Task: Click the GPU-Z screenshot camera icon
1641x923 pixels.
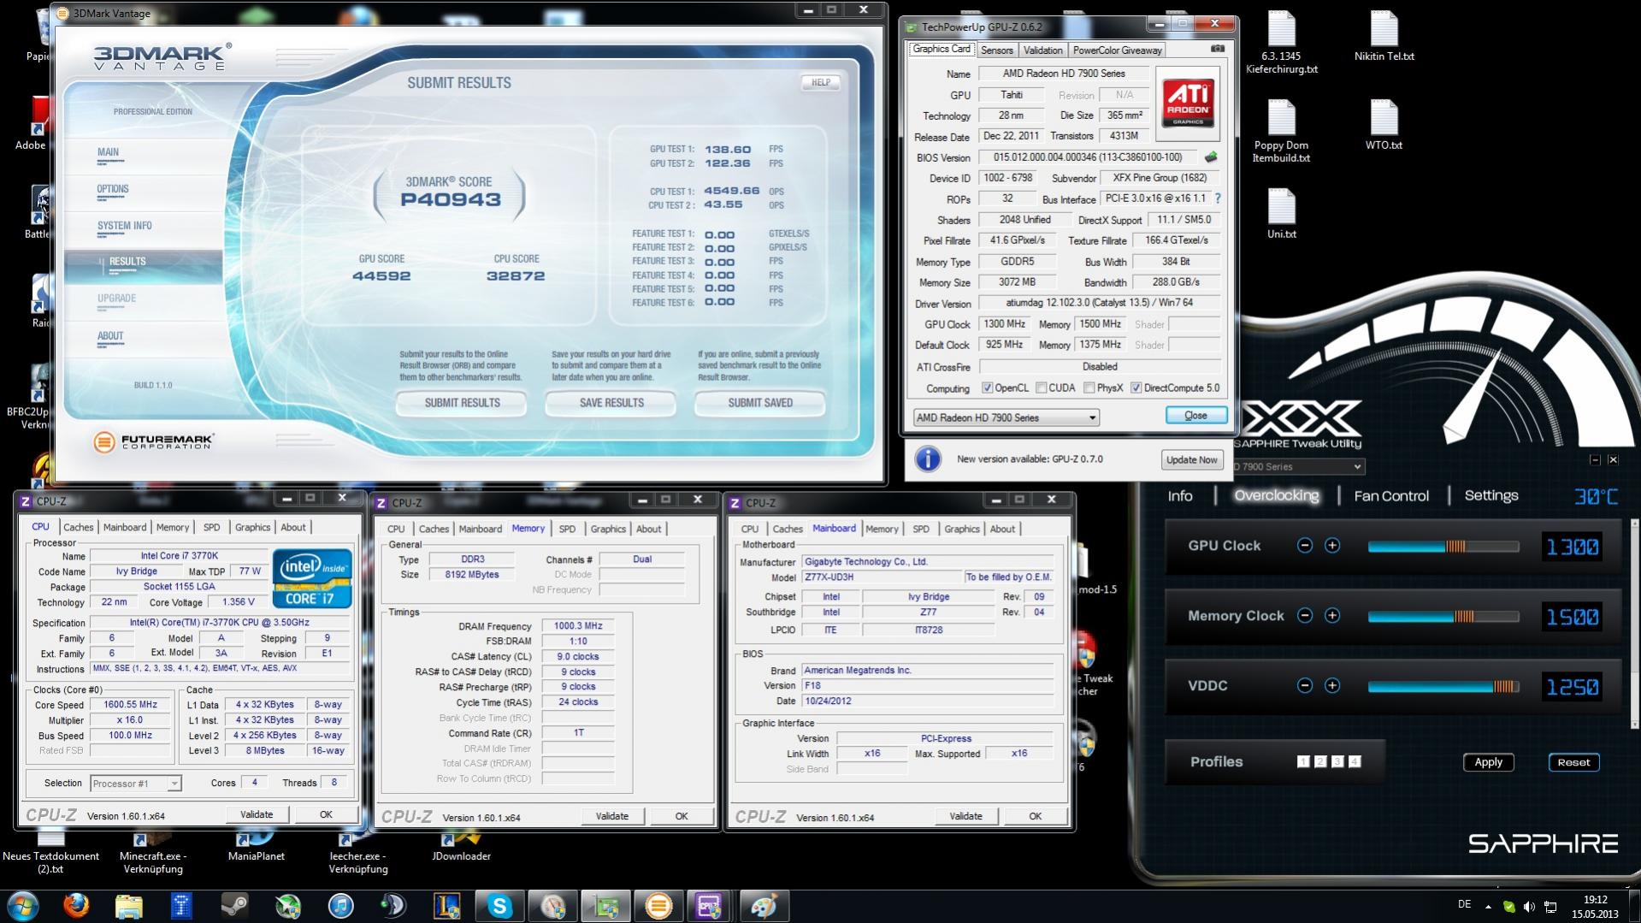Action: click(x=1218, y=49)
